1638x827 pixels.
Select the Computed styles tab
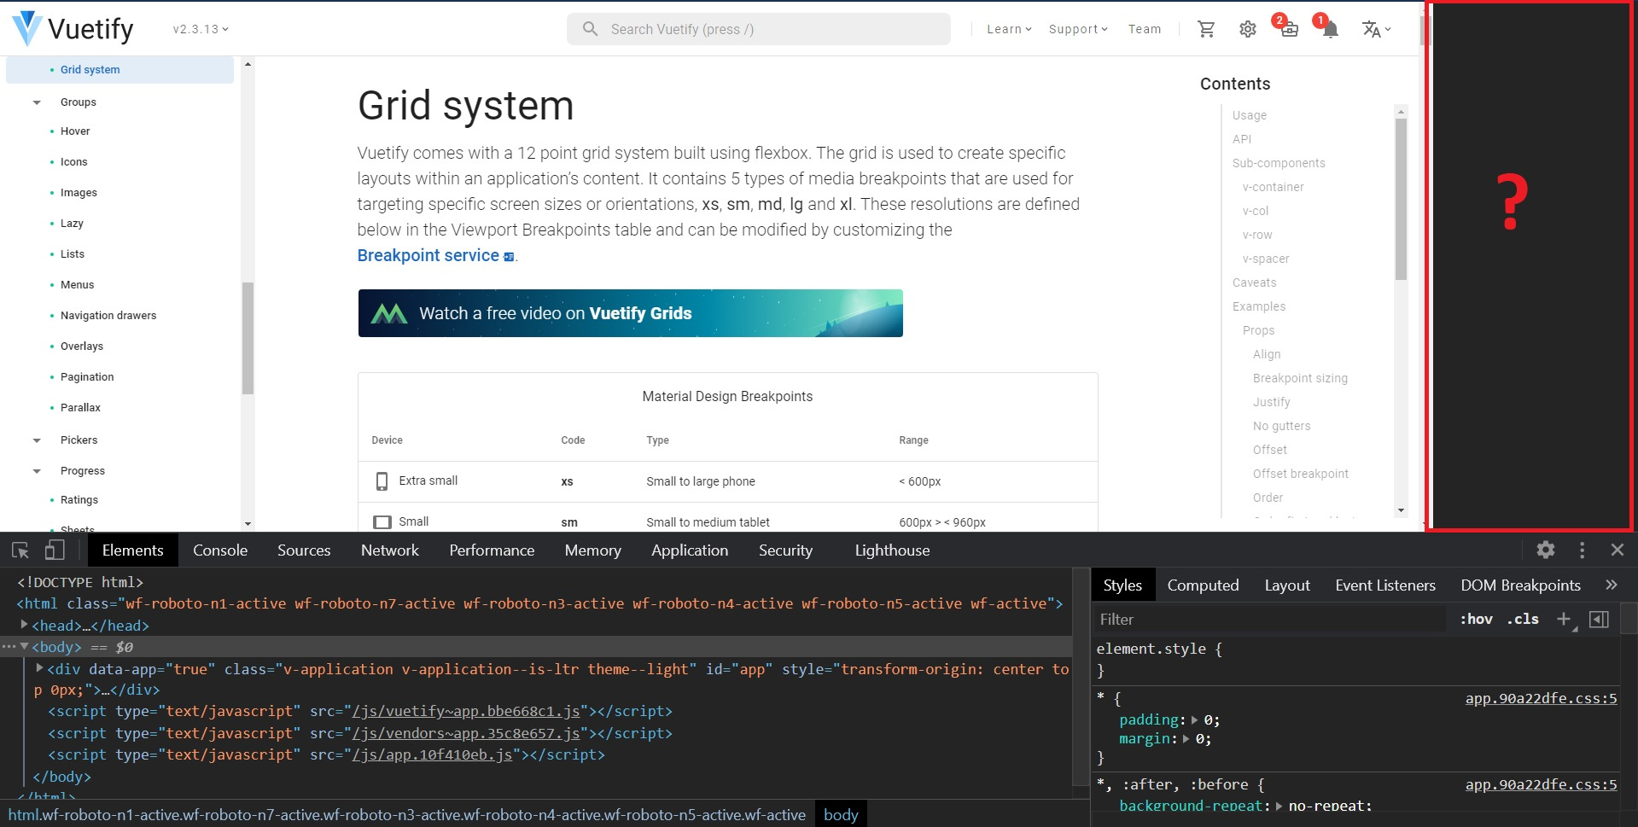point(1203,585)
